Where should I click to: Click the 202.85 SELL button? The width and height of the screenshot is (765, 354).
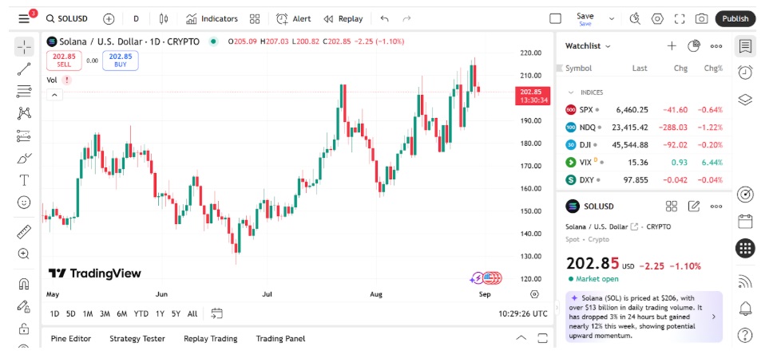click(64, 61)
